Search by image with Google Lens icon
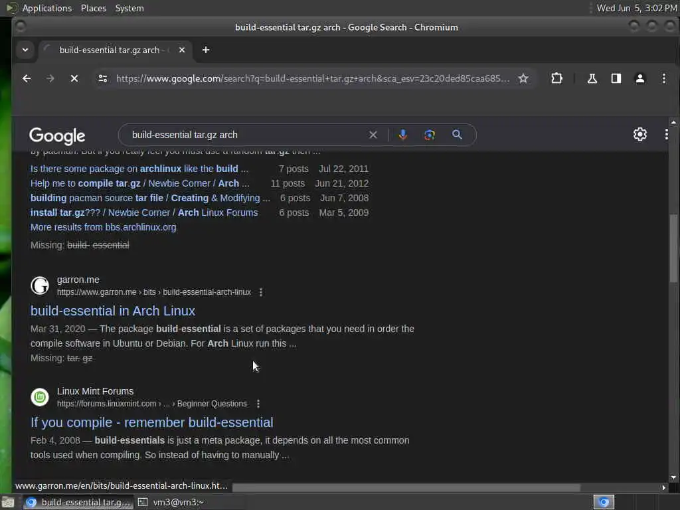This screenshot has height=510, width=680. click(x=430, y=135)
